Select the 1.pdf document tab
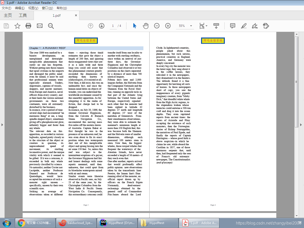 (57, 15)
